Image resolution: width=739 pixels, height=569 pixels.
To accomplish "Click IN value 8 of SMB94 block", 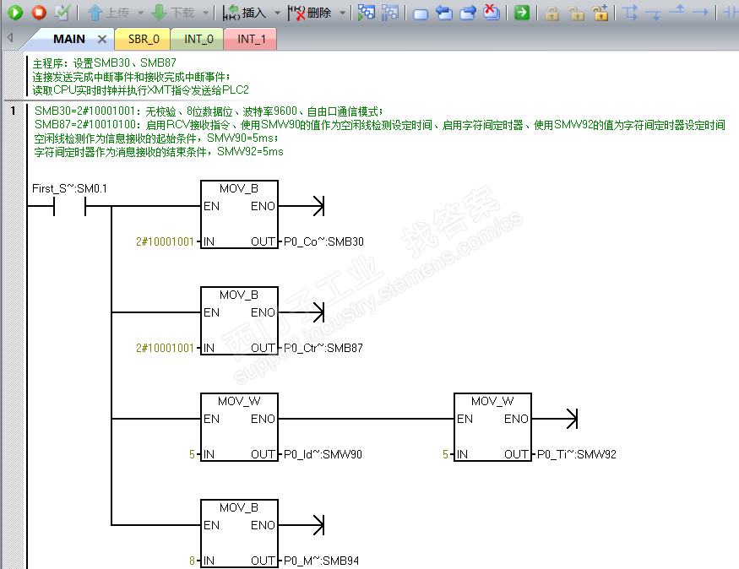I will pos(192,561).
